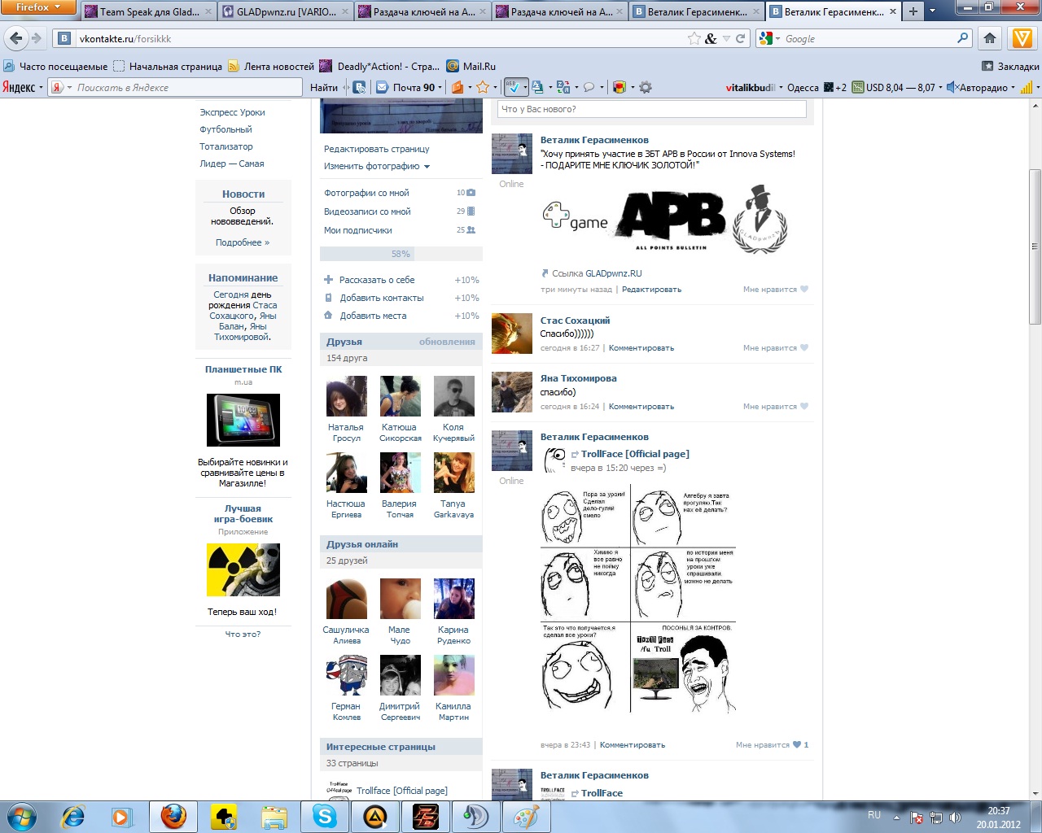
Task: Click the volume speaker icon in system tray
Action: coord(955,817)
